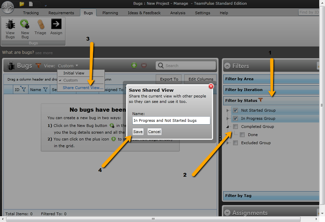325x222 pixels.
Task: Click the Name column filter funnel
Action: point(45,89)
